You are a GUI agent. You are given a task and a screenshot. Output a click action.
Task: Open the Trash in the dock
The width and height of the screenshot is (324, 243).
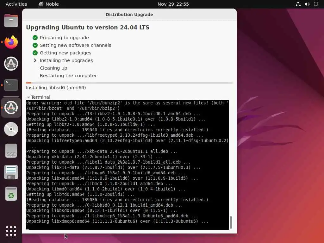point(11,194)
